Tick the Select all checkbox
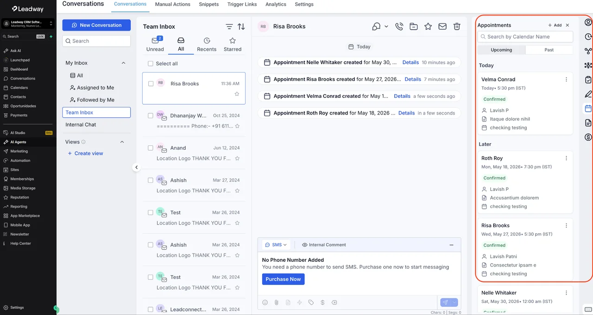The image size is (593, 315). pos(150,64)
